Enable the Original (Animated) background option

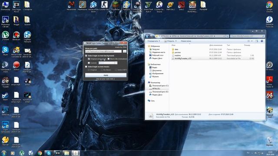coord(89,59)
